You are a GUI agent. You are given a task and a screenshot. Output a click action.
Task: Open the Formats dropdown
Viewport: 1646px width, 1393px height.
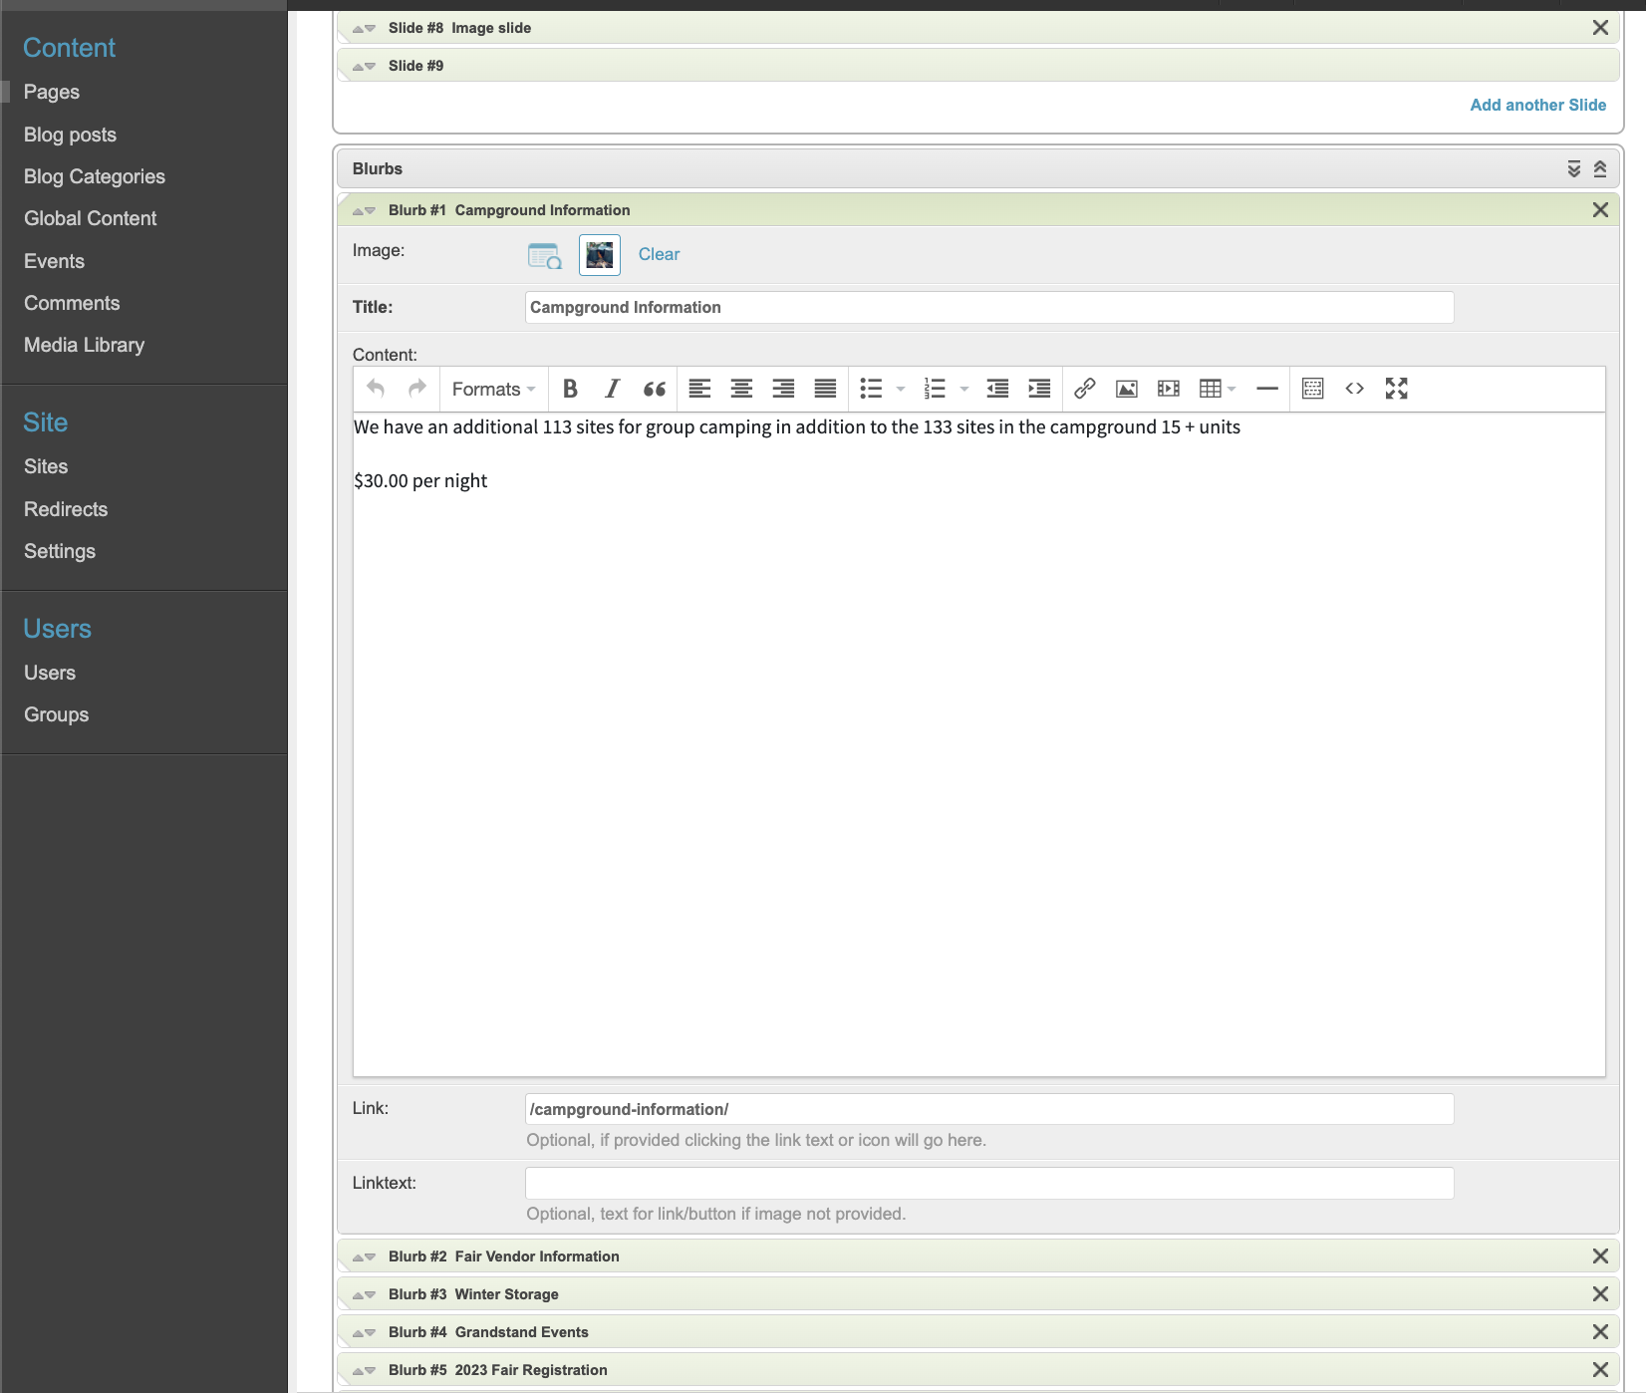493,389
